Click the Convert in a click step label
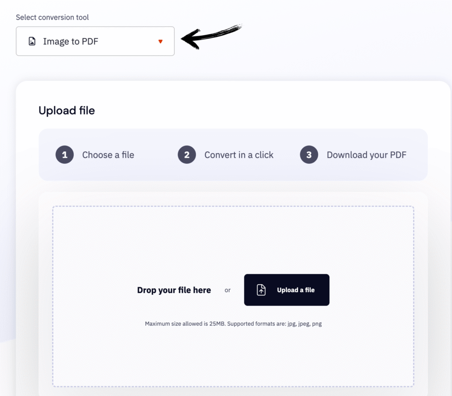Viewport: 452px width, 396px height. click(238, 155)
